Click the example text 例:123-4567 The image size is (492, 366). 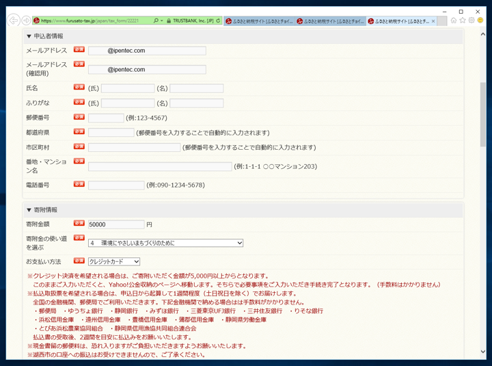tap(146, 118)
